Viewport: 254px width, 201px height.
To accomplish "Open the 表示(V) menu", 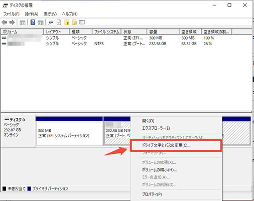I will [50, 14].
